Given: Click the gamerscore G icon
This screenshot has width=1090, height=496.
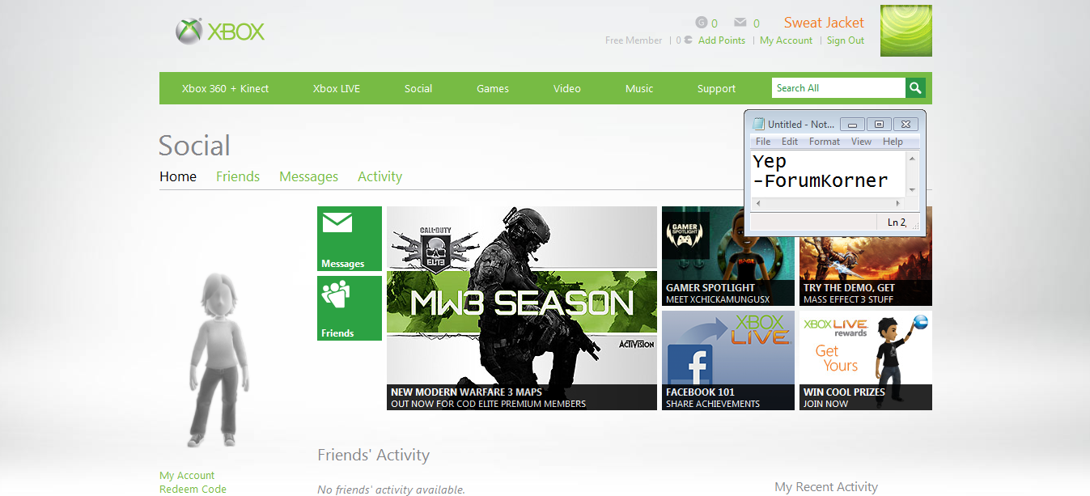Looking at the screenshot, I should coord(702,23).
